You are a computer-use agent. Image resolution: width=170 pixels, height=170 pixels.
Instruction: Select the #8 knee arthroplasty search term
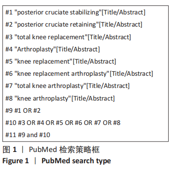point(60,98)
